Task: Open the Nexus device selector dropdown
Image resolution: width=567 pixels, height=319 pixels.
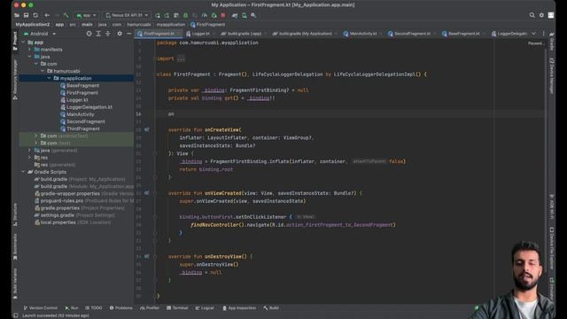Action: click(x=127, y=15)
